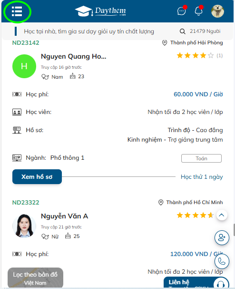
Task: Click the search magnifier icon
Action: point(182,31)
